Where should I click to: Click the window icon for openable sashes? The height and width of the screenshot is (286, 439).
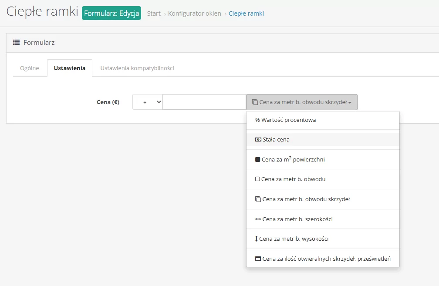click(258, 259)
